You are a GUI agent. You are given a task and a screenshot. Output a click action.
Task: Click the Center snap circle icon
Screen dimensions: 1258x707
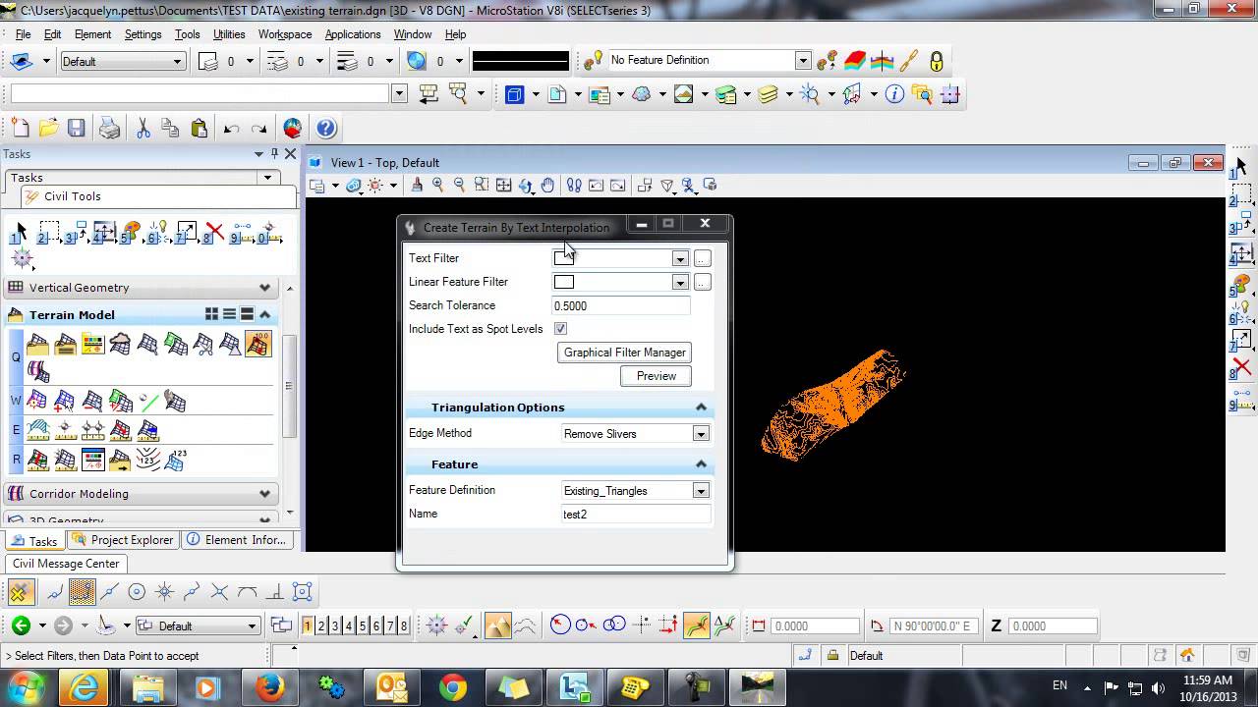click(137, 591)
